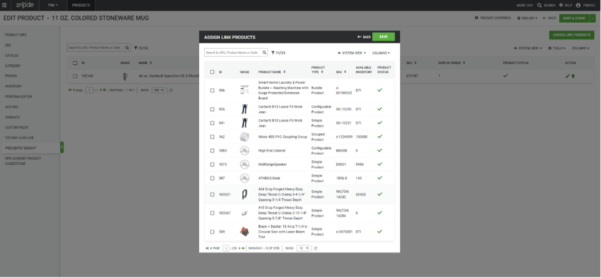
Task: Open the Profile user icon
Action: pos(578,6)
